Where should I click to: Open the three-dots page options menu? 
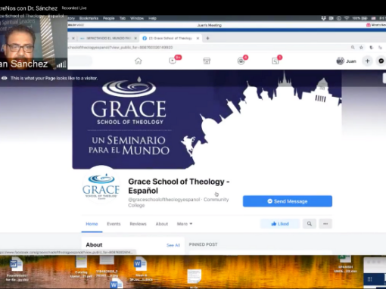pos(325,224)
